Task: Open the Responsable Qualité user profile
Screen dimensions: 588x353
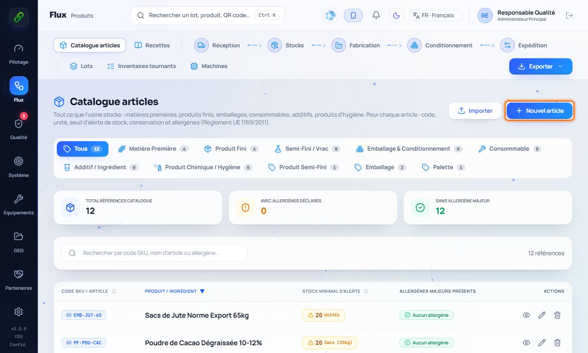Action: (x=517, y=15)
